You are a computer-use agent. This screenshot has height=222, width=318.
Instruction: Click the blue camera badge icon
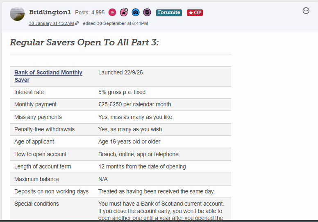pyautogui.click(x=136, y=12)
